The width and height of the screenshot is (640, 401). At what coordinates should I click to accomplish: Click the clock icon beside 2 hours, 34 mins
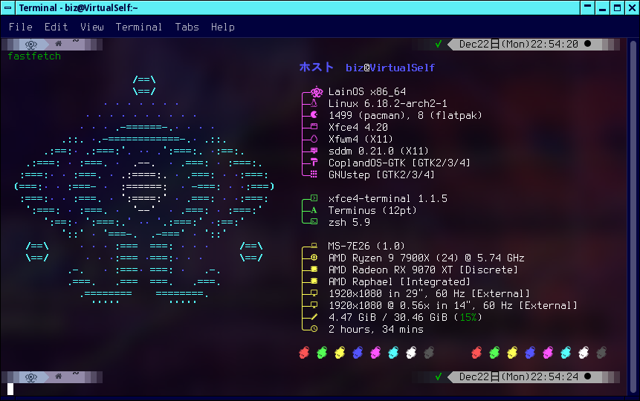click(314, 328)
